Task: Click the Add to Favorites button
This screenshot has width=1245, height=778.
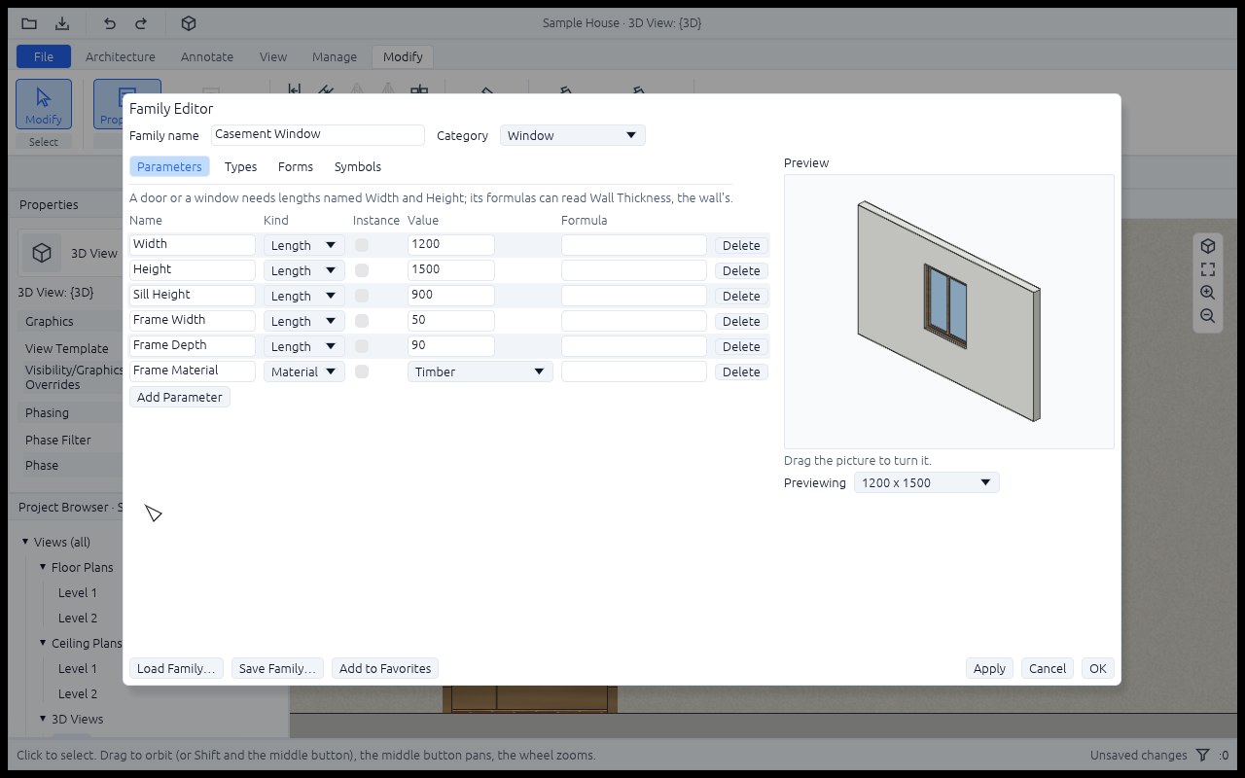Action: (x=385, y=668)
